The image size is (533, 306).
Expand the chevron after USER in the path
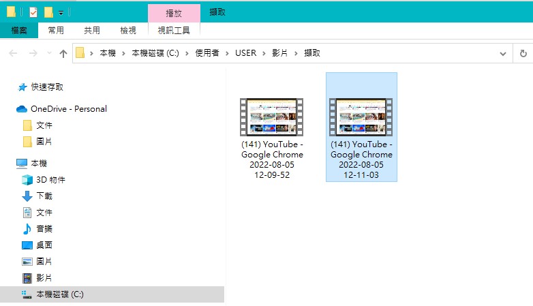click(264, 53)
